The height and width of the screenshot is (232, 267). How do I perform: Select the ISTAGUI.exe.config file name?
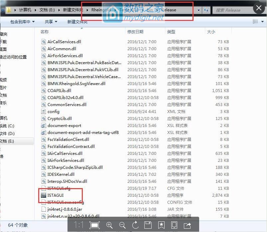(x=66, y=202)
